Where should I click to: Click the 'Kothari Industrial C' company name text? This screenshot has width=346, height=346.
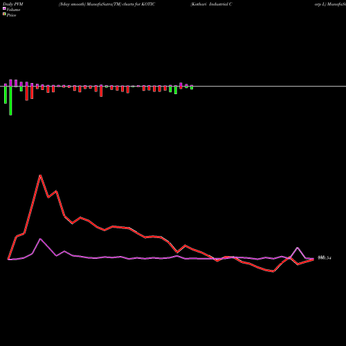tap(211, 4)
